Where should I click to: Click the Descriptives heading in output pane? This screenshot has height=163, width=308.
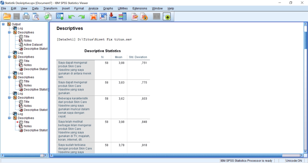click(70, 28)
